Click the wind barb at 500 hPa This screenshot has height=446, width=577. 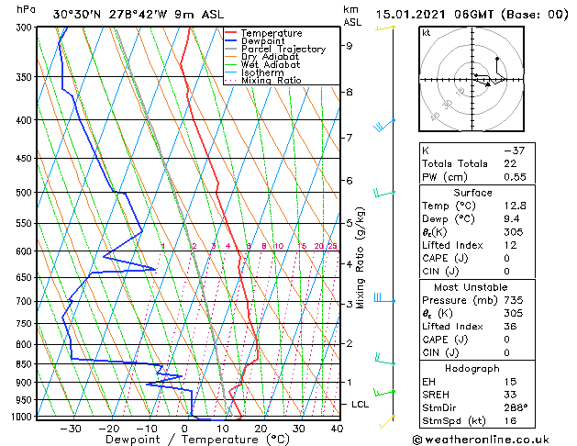pyautogui.click(x=384, y=193)
